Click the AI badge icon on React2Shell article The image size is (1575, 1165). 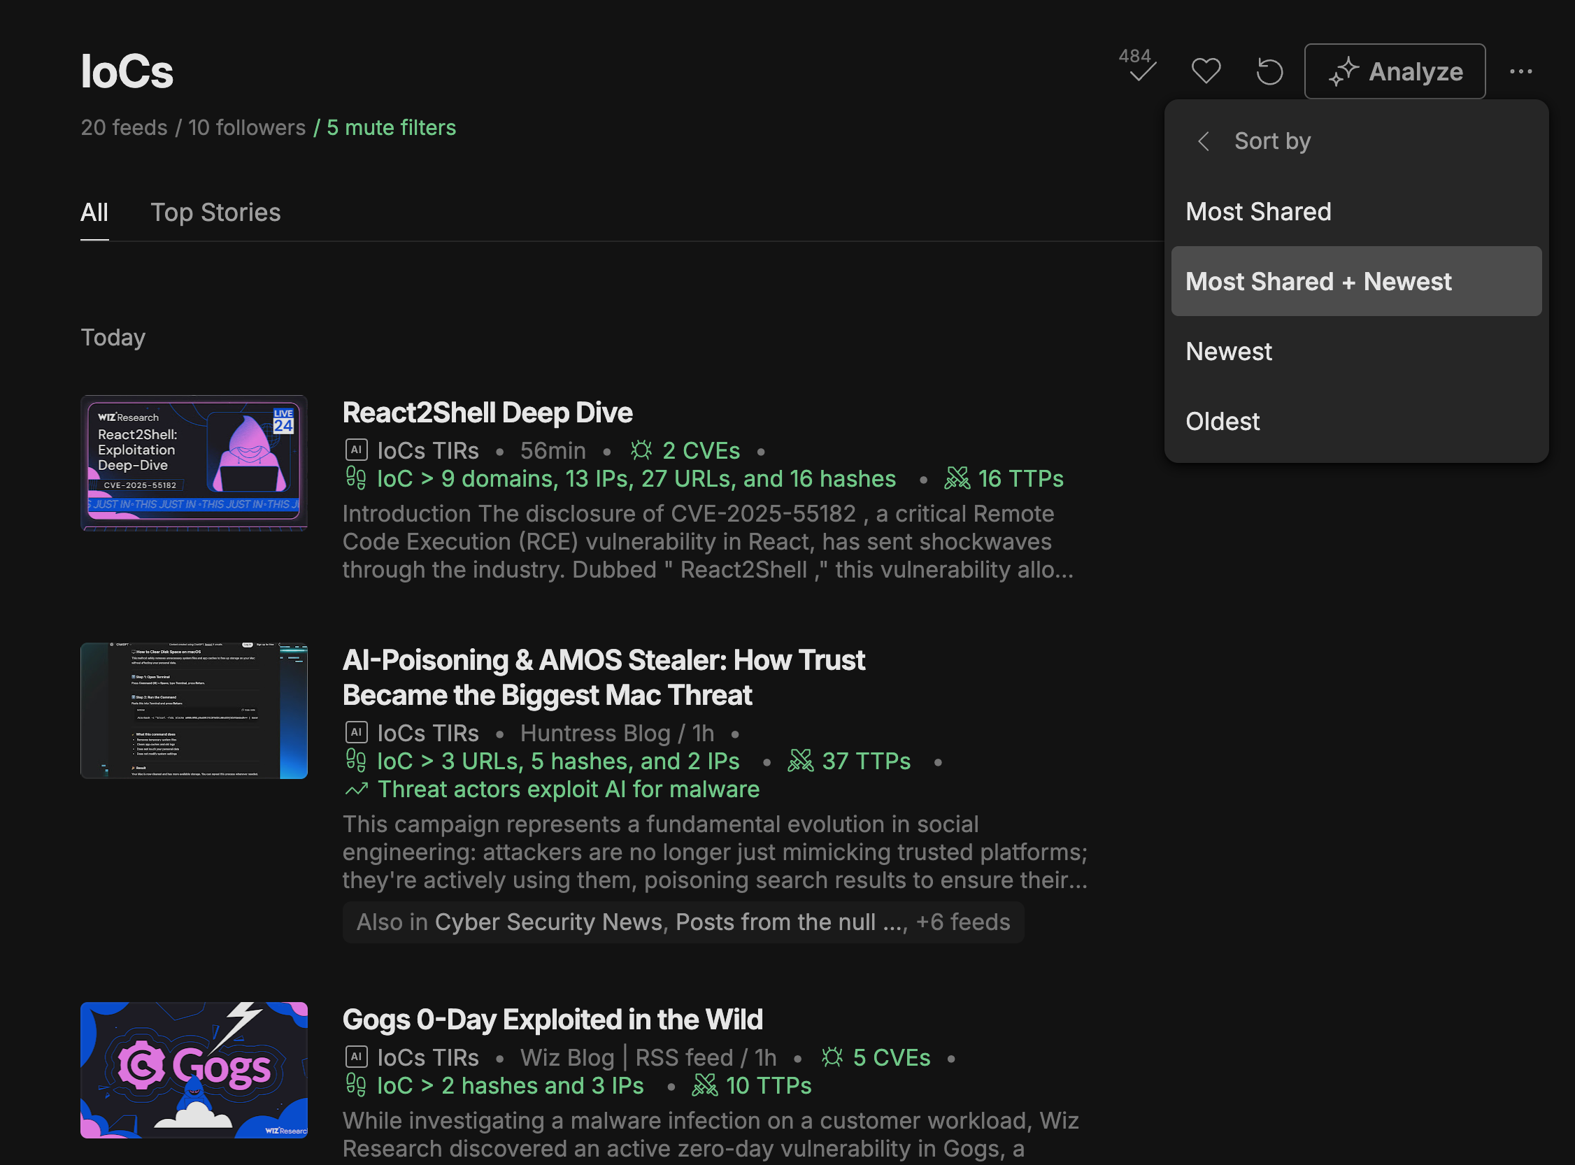click(356, 450)
